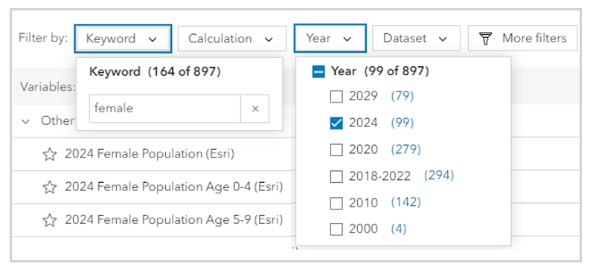Image resolution: width=593 pixels, height=278 pixels.
Task: Collapse the Other category chevron
Action: coord(26,122)
